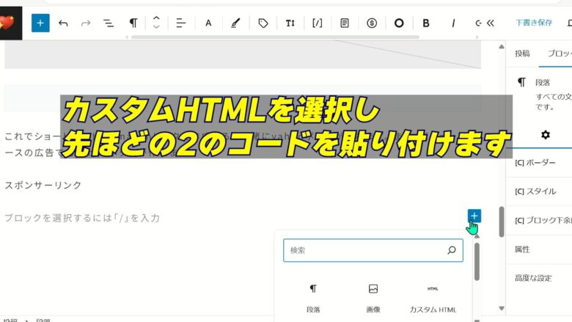Click the blue block inserter plus in toolbar
The height and width of the screenshot is (322, 572).
tap(40, 23)
